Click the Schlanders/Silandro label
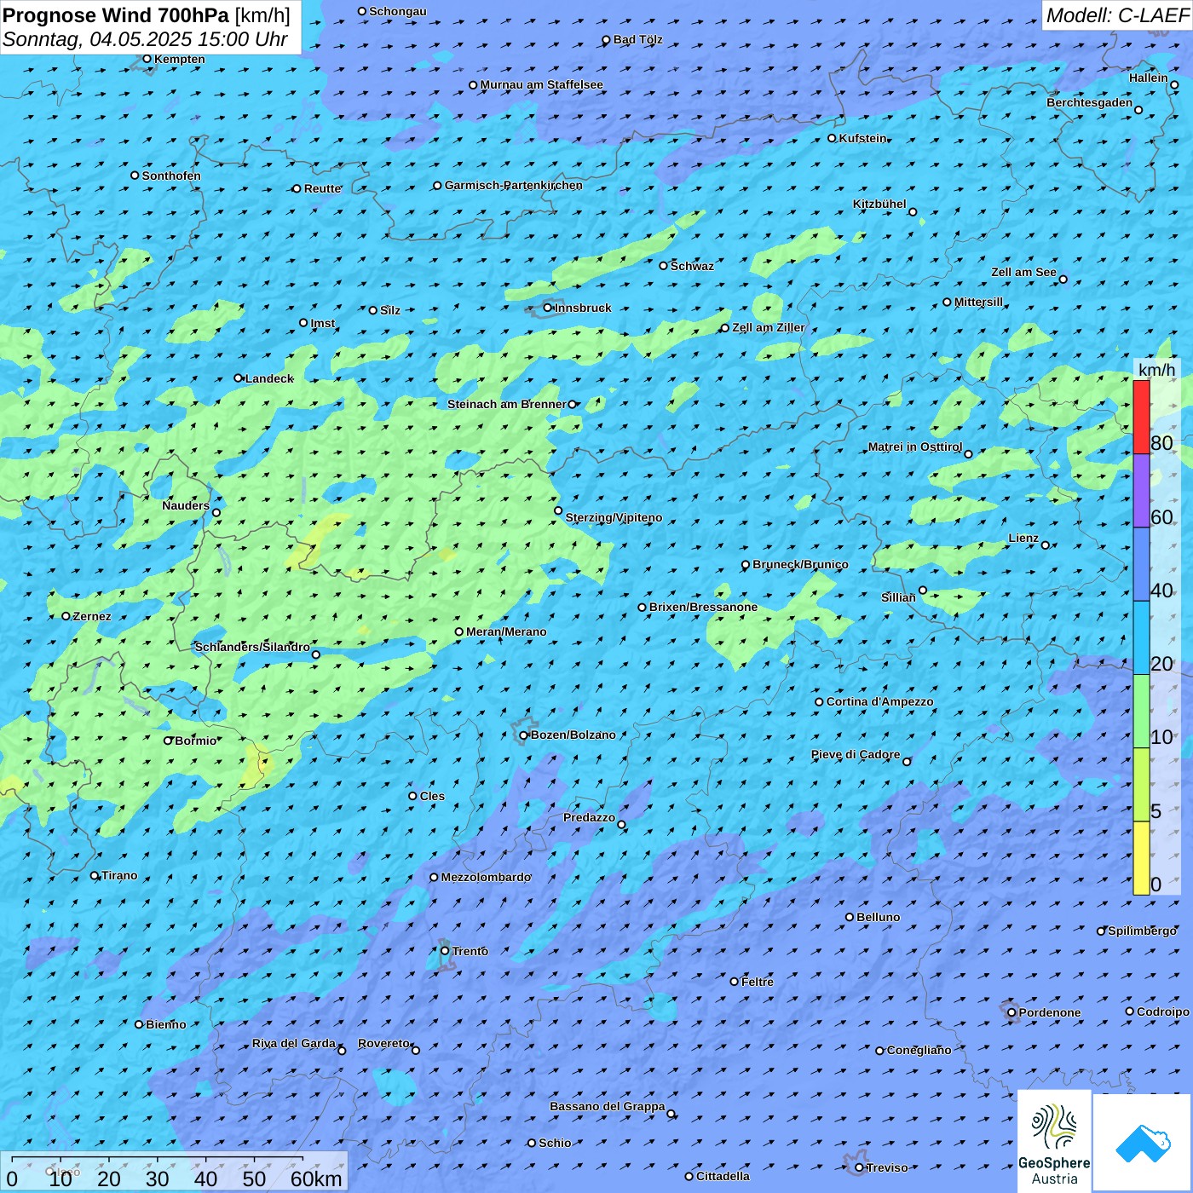The height and width of the screenshot is (1193, 1193). tap(252, 647)
